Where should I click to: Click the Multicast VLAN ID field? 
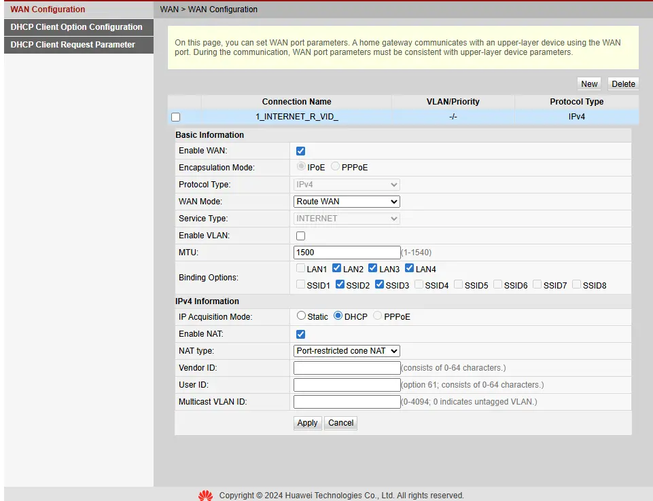pyautogui.click(x=347, y=402)
